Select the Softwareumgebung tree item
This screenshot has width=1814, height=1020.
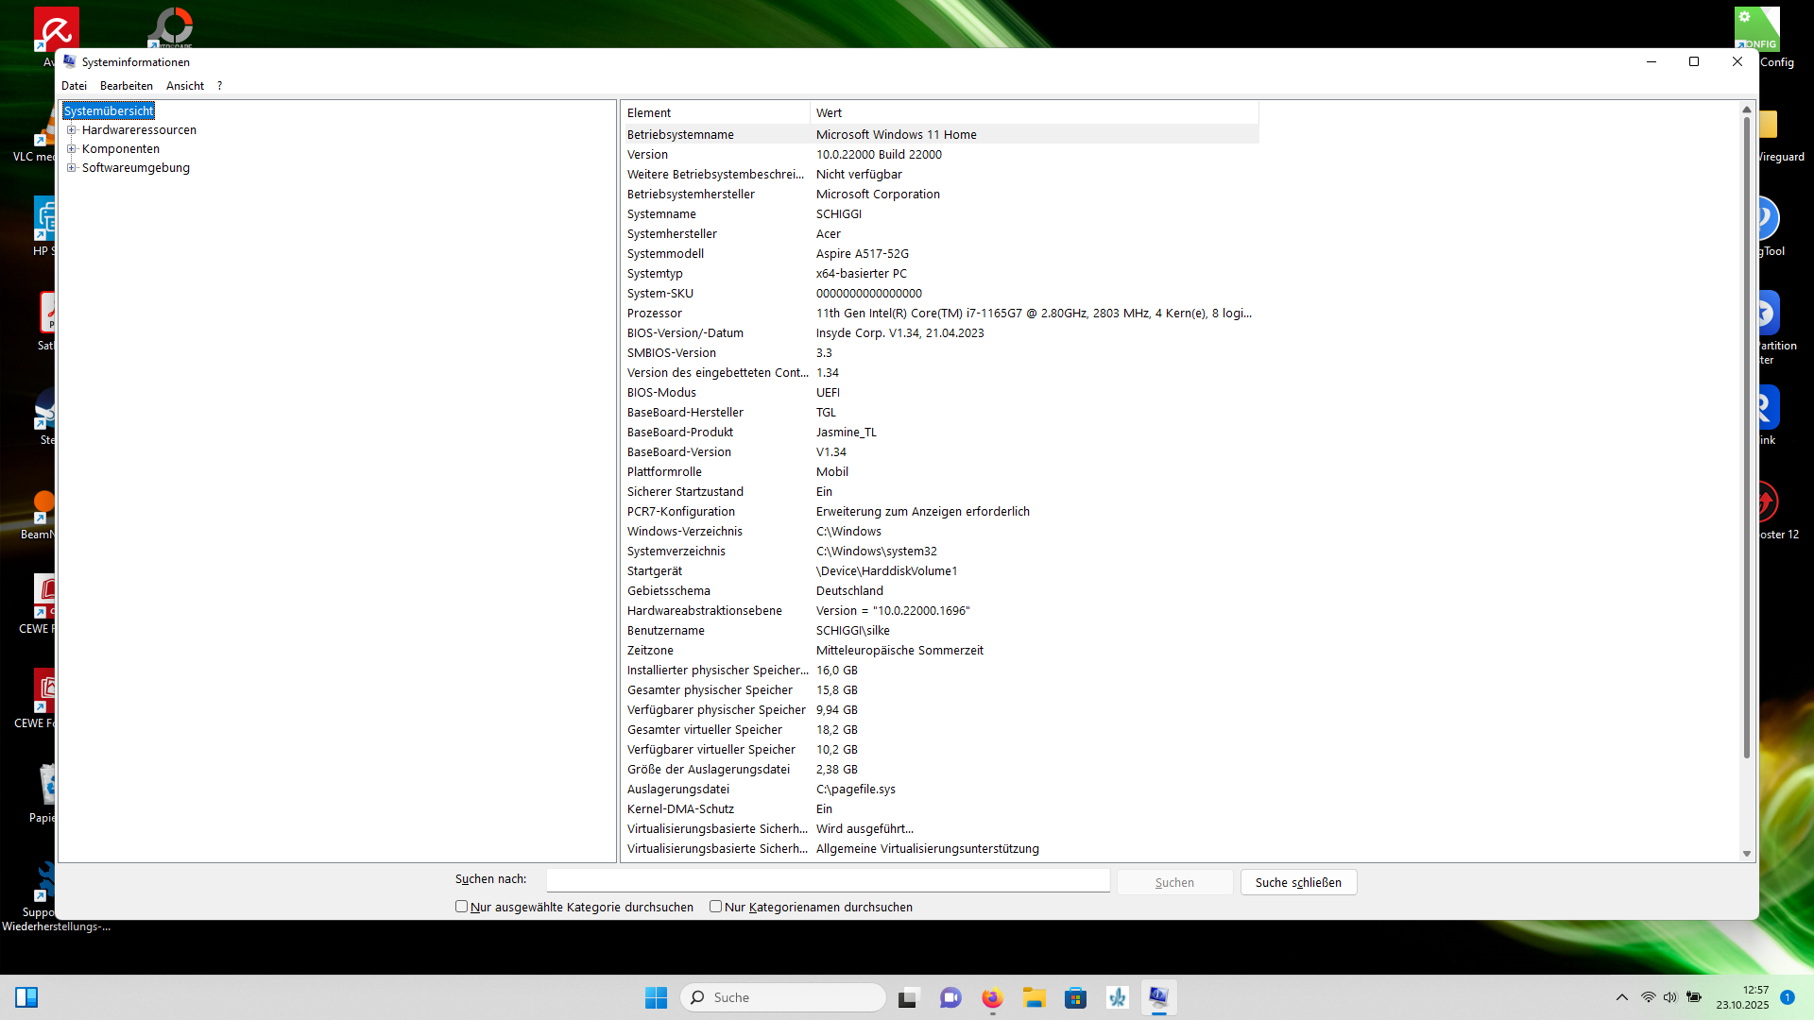tap(136, 168)
